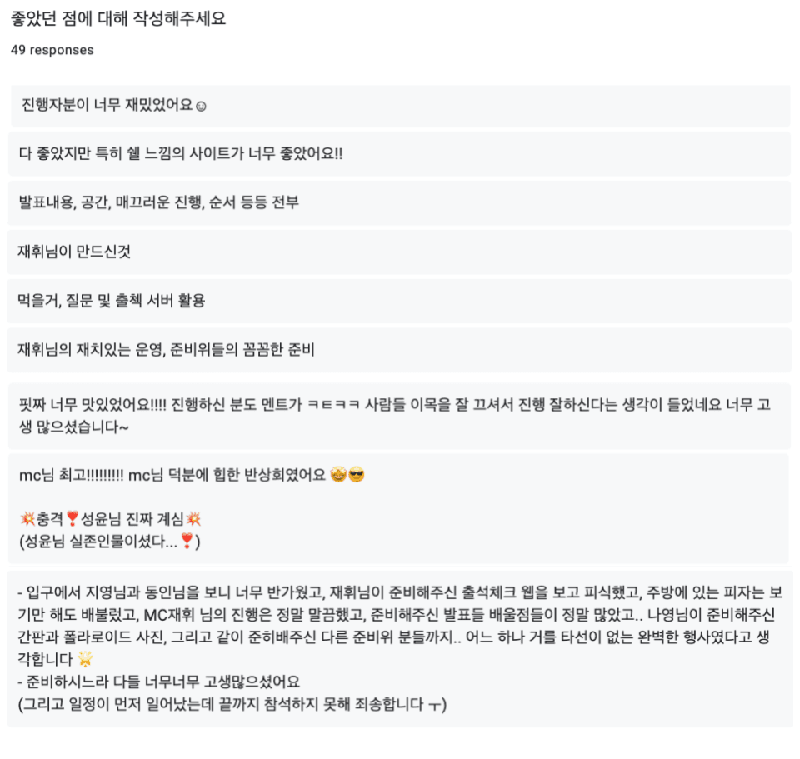800x759 pixels.
Task: Click the sparkle star emoji after 각합니다
Action: 85,659
